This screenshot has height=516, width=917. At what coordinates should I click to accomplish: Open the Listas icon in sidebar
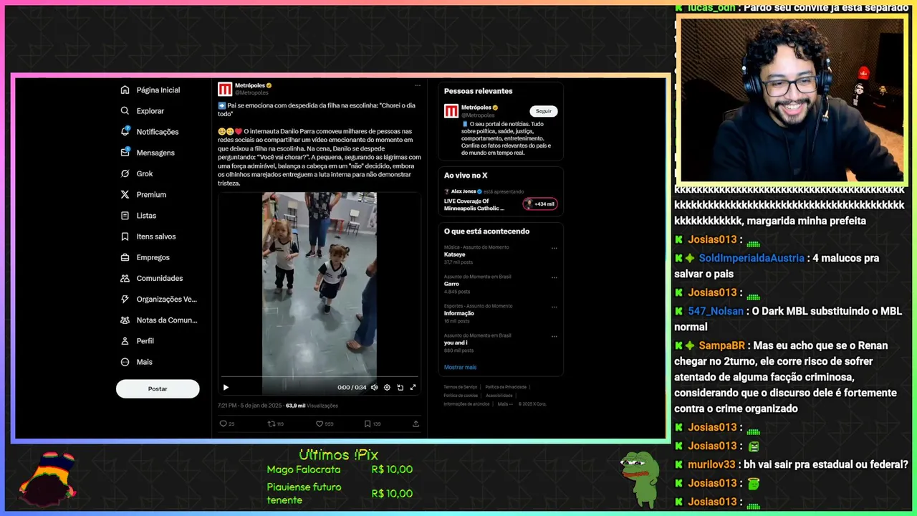coord(125,216)
